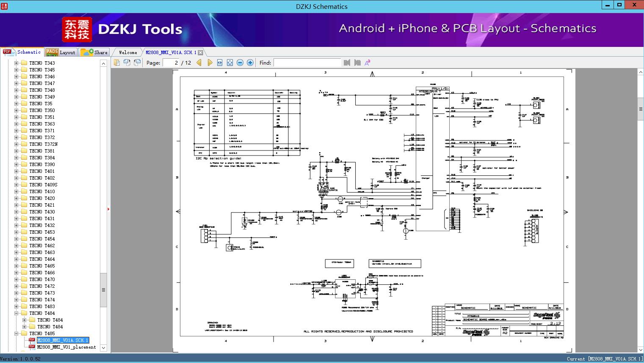Click the document viewer scroll-down arrow
The image size is (644, 363).
(640, 349)
